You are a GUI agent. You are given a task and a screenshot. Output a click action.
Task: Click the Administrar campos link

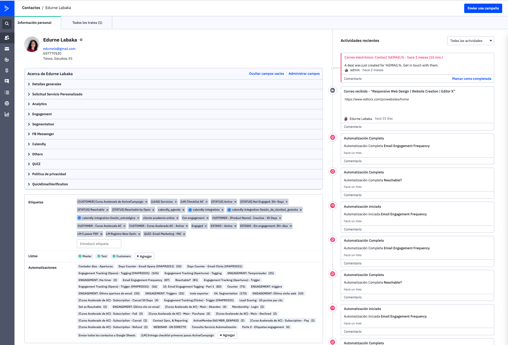click(x=304, y=74)
